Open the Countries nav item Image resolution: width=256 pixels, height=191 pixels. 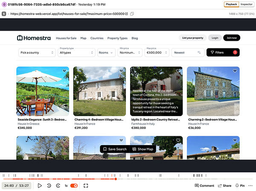(x=97, y=38)
